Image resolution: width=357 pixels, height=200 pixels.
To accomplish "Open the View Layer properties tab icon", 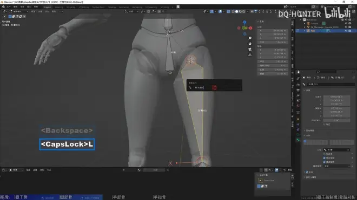I will click(x=298, y=95).
